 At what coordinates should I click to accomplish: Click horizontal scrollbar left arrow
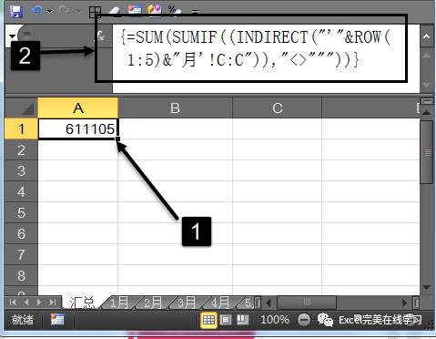(269, 303)
